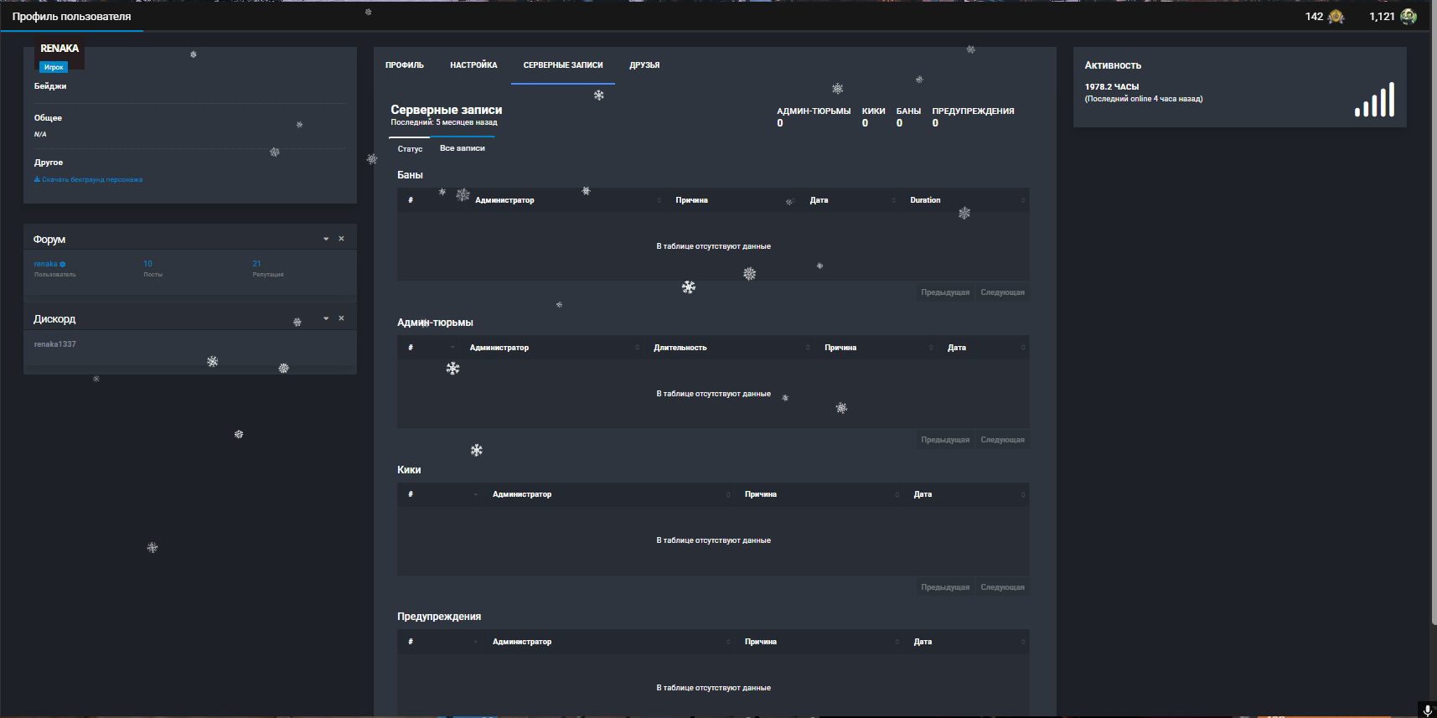
Task: Sort Админ-тюрьмы table by Причина column
Action: point(876,348)
